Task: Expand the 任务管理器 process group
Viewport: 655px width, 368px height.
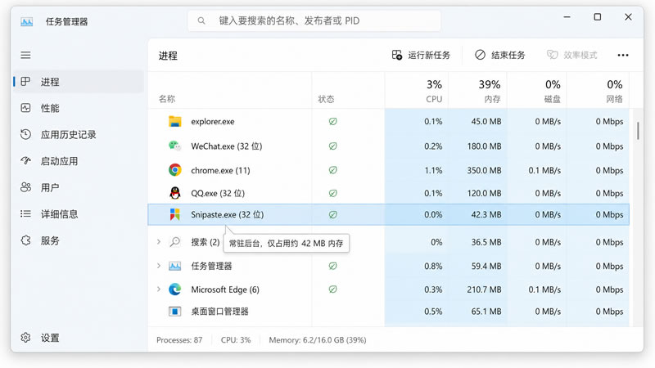Action: pos(159,266)
